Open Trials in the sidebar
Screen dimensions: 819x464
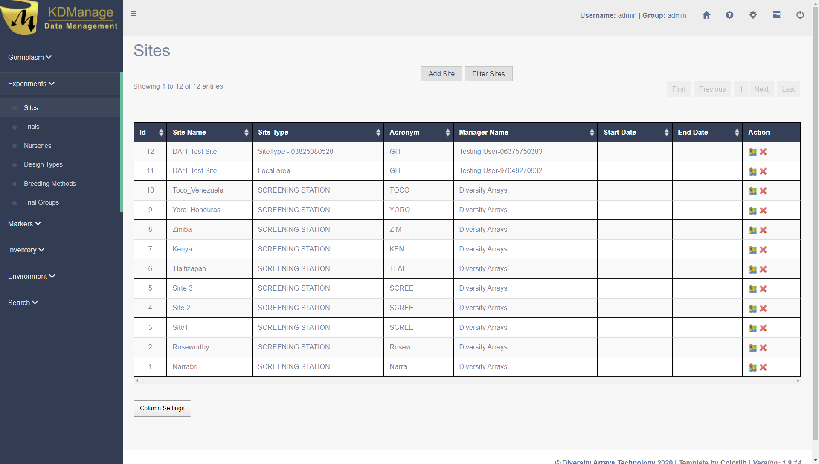[x=32, y=127]
